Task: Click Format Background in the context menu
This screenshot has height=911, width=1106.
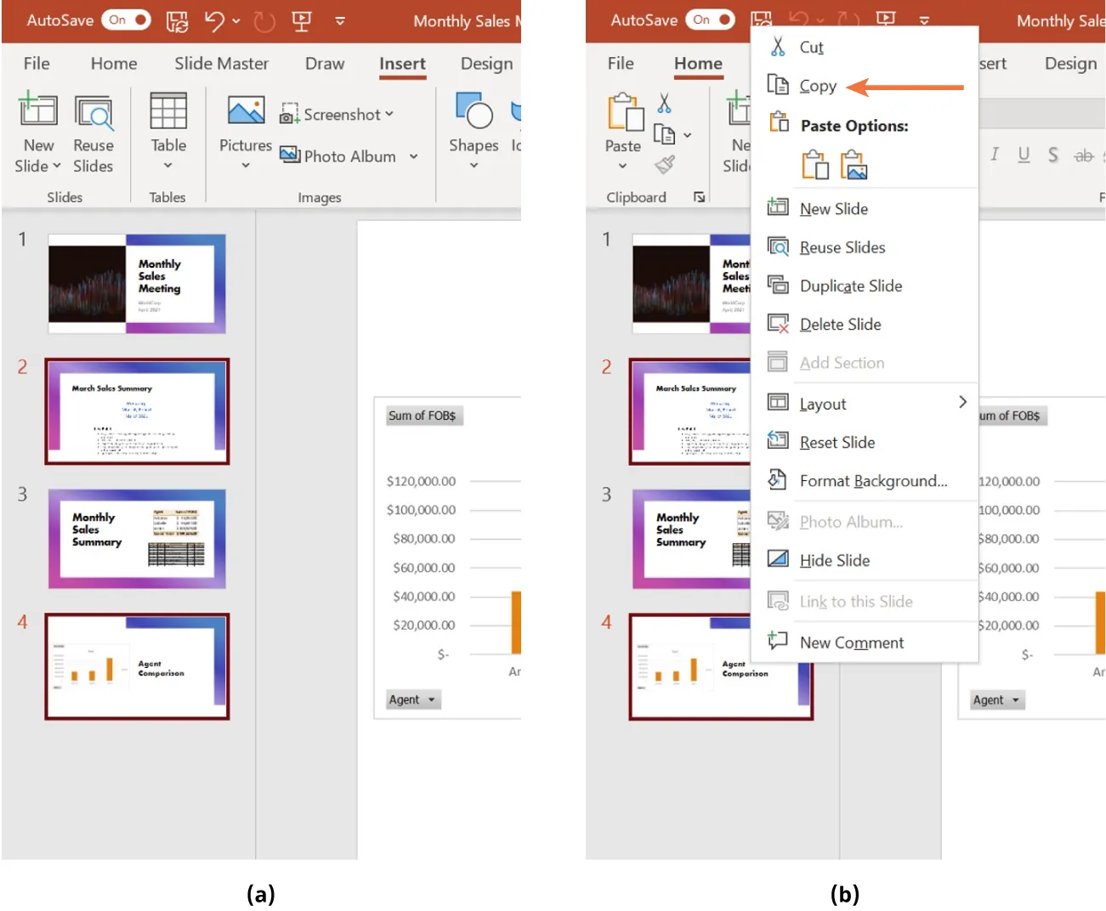Action: (x=873, y=481)
